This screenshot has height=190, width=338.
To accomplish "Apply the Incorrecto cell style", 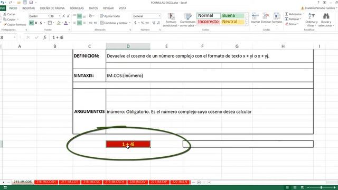I will point(209,22).
